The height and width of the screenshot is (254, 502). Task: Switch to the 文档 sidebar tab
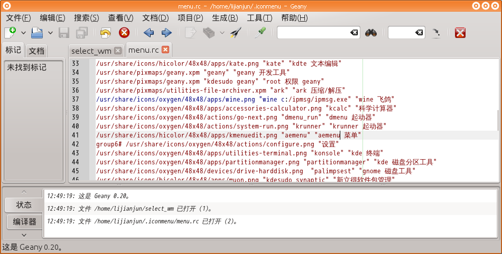pyautogui.click(x=36, y=51)
